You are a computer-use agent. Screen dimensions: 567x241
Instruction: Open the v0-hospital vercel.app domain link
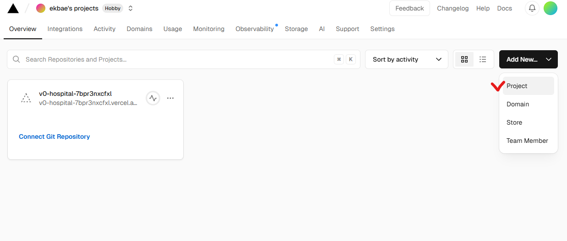pyautogui.click(x=88, y=103)
